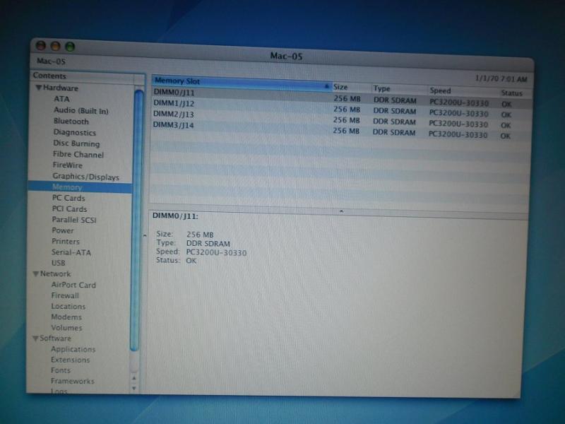Select USB in the Contents list
Viewport: 565px width, 424px height.
[59, 263]
